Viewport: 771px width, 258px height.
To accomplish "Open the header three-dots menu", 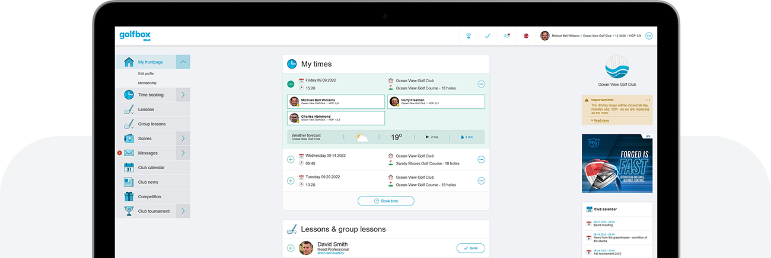I will [649, 36].
